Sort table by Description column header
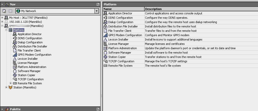 pyautogui.click(x=201, y=9)
